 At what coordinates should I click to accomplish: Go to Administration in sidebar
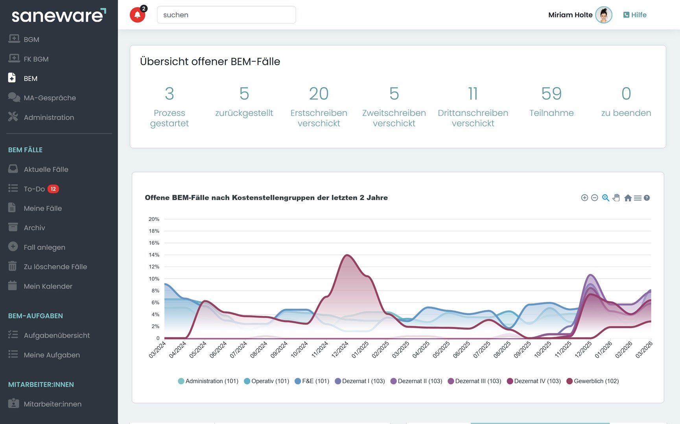click(49, 117)
